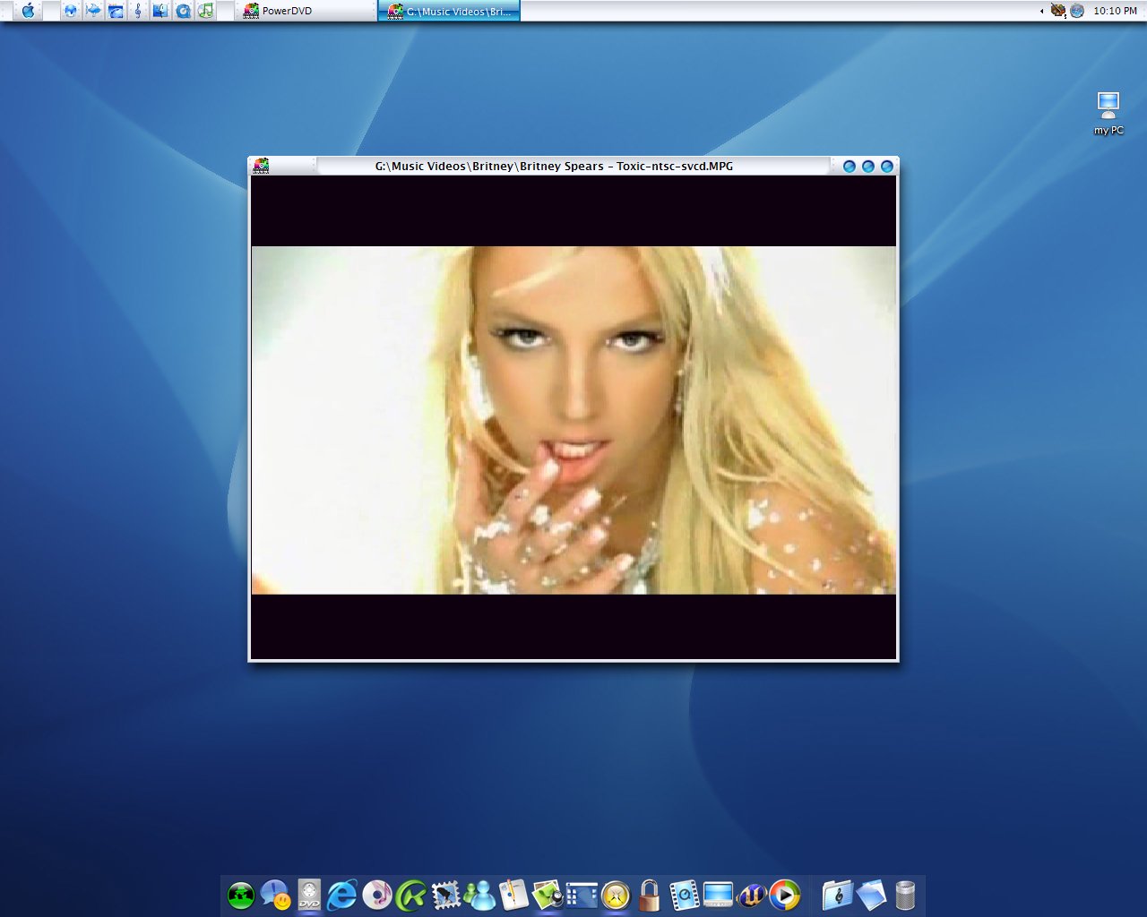The image size is (1147, 917).
Task: Open Internet Explorer from the dock
Action: point(342,895)
